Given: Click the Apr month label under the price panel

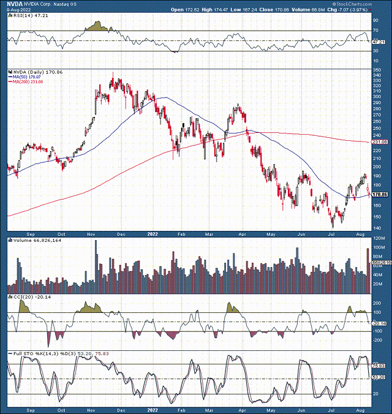Looking at the screenshot, I should click(x=242, y=234).
